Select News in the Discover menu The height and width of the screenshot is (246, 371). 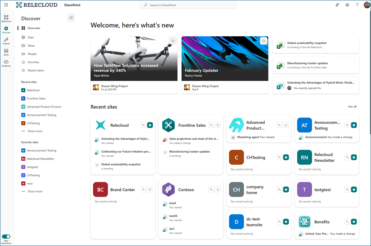point(31,46)
